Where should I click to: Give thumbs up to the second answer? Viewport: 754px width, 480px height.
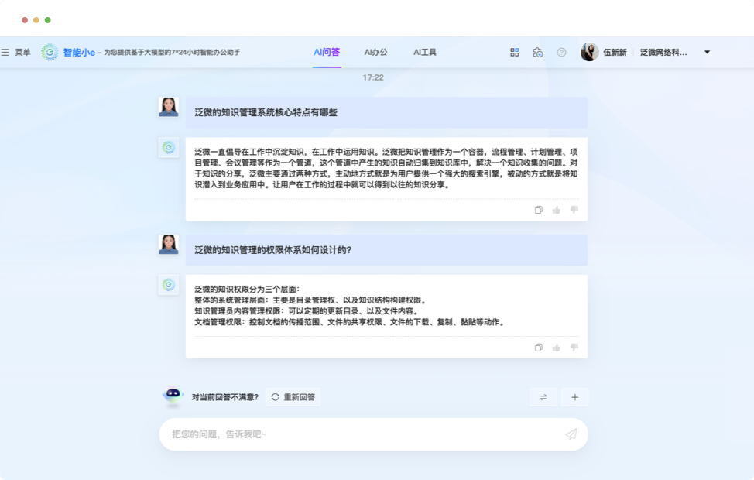click(557, 348)
